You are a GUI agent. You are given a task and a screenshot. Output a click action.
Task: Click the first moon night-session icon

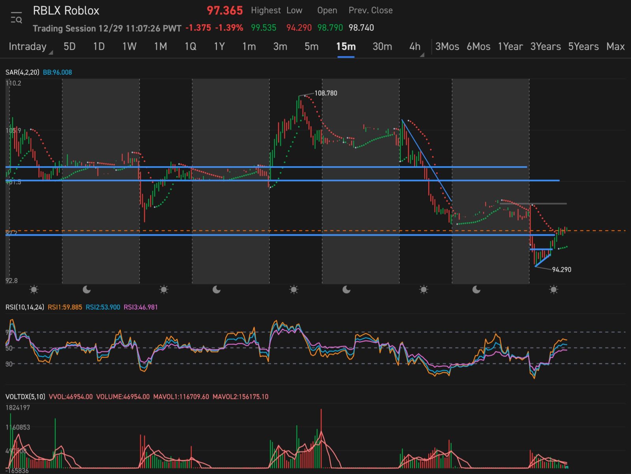tap(87, 290)
